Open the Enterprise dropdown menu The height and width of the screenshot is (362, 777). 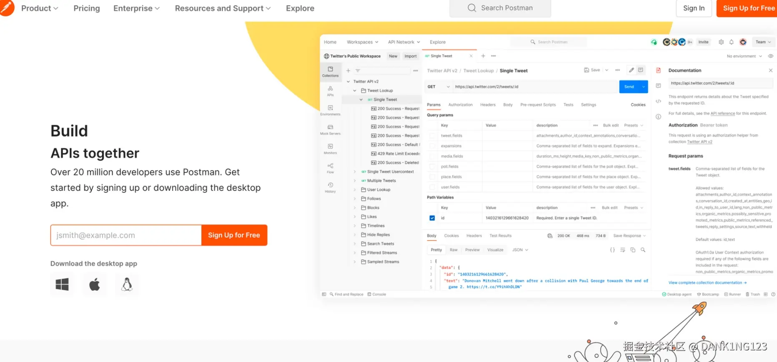tap(136, 8)
